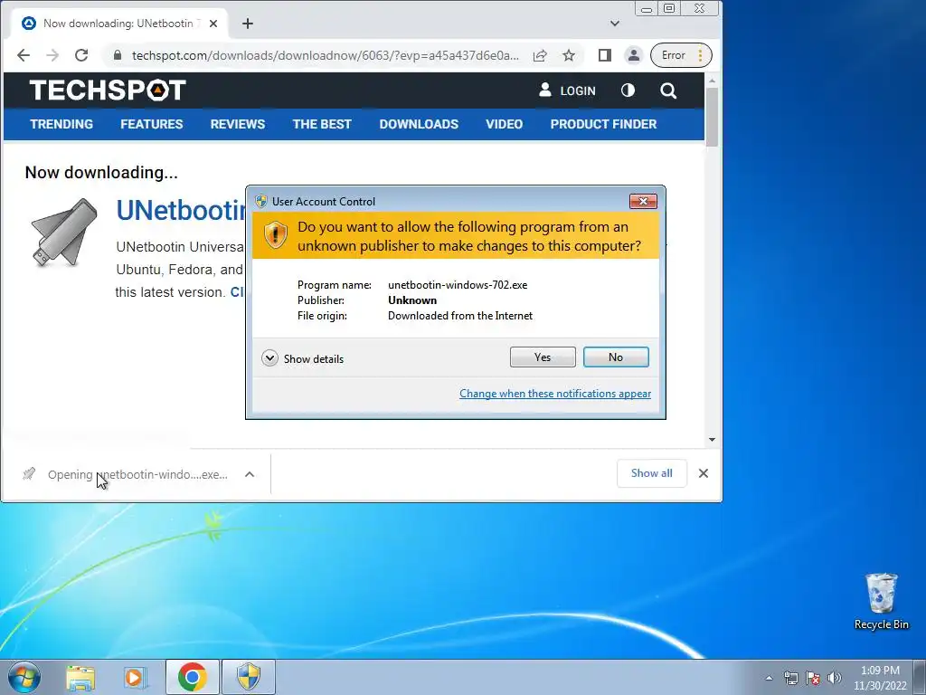The image size is (926, 695).
Task: Click Yes in User Account Control
Action: [x=543, y=357]
